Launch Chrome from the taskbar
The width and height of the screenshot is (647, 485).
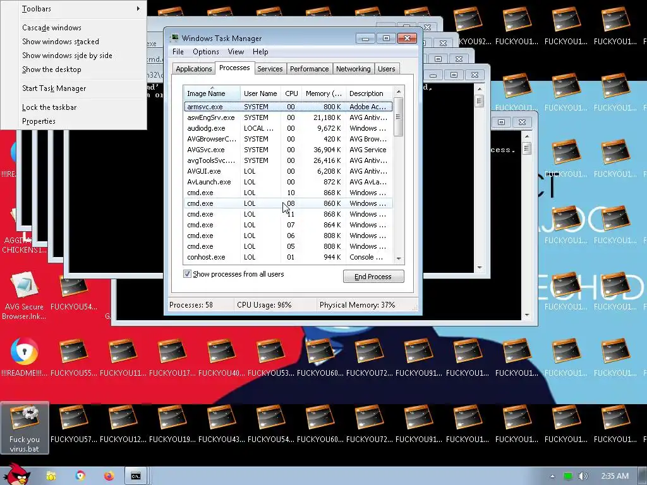80,476
